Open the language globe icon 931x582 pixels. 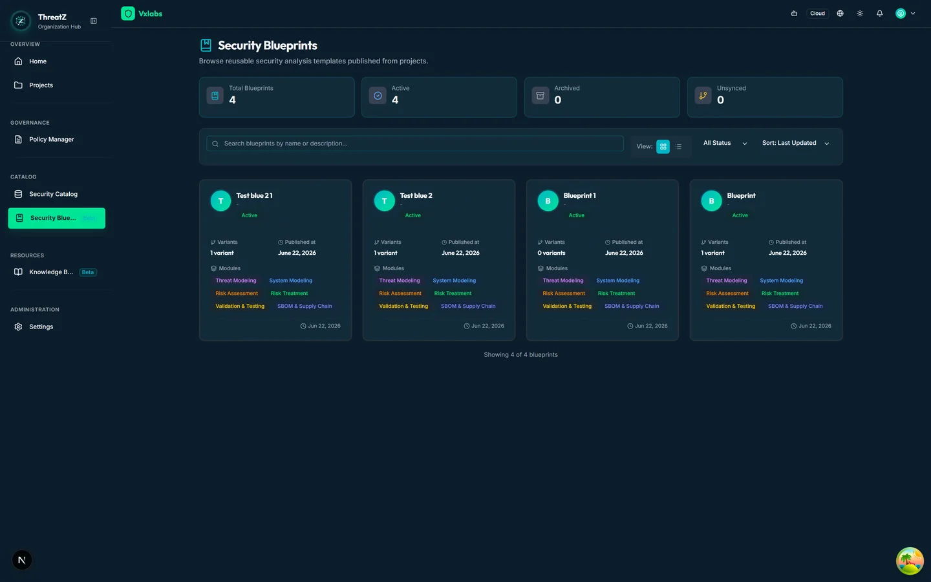840,14
